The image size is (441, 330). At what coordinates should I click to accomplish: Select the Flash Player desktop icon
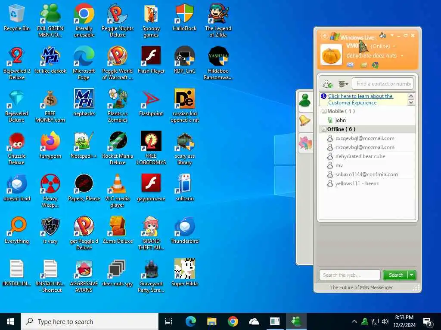coord(151,60)
